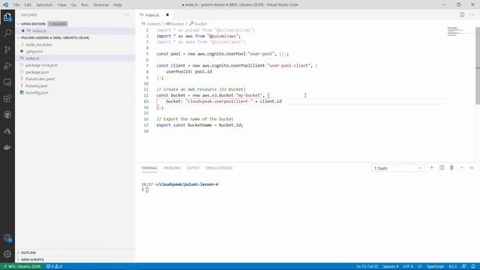The image size is (480, 270).
Task: Open .gitignore in the file tree
Action: [x=34, y=52]
